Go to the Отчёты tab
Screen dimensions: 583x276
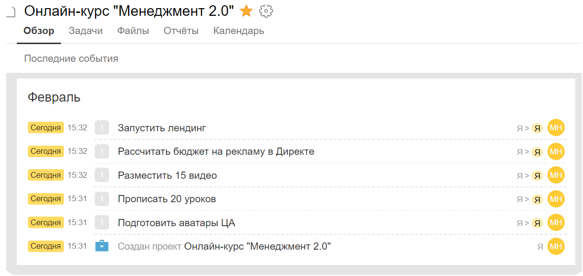[x=181, y=31]
